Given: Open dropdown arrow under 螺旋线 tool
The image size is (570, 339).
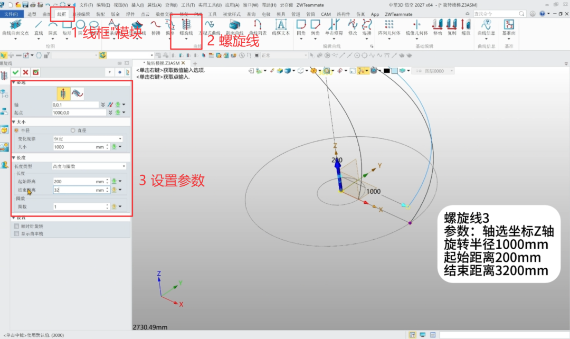Looking at the screenshot, I should (x=186, y=39).
